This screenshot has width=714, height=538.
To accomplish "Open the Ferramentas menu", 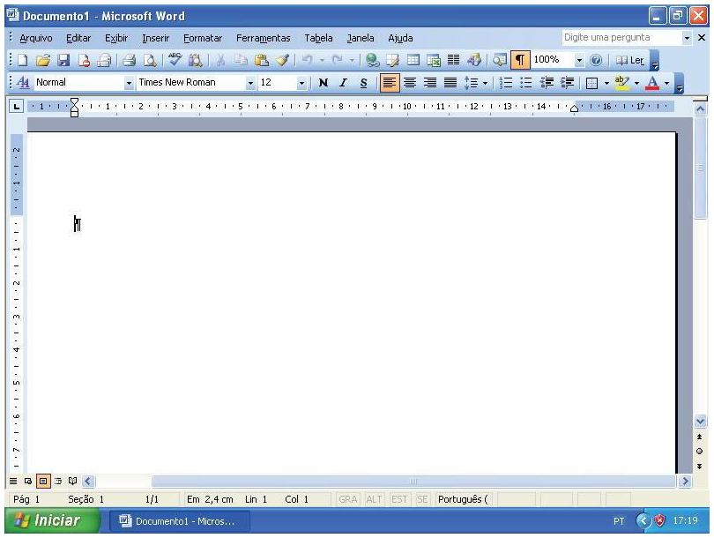I will coord(263,38).
